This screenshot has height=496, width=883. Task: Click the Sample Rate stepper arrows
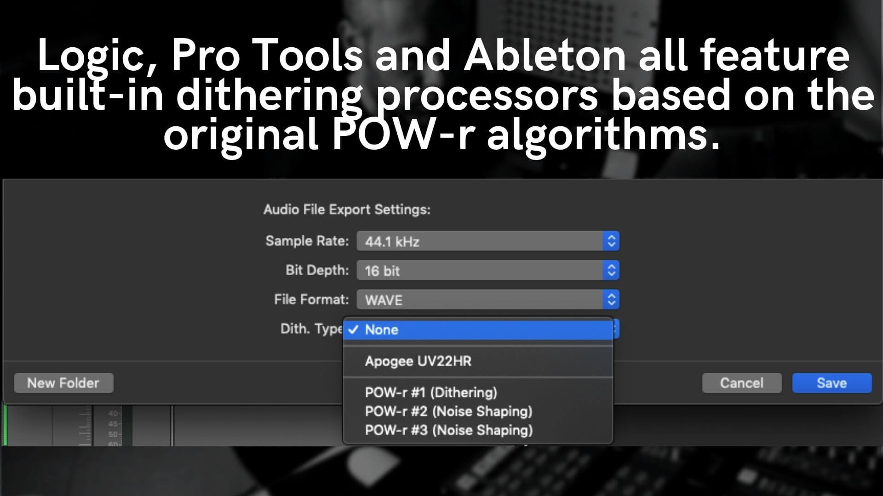(x=611, y=241)
